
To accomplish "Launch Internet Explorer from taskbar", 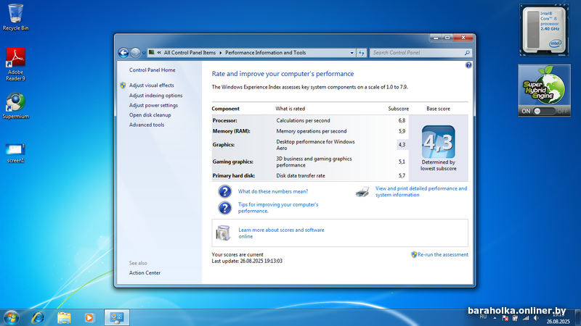I will 38,317.
